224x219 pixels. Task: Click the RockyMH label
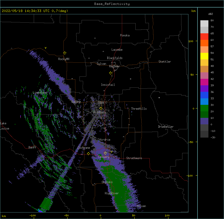[64, 59]
